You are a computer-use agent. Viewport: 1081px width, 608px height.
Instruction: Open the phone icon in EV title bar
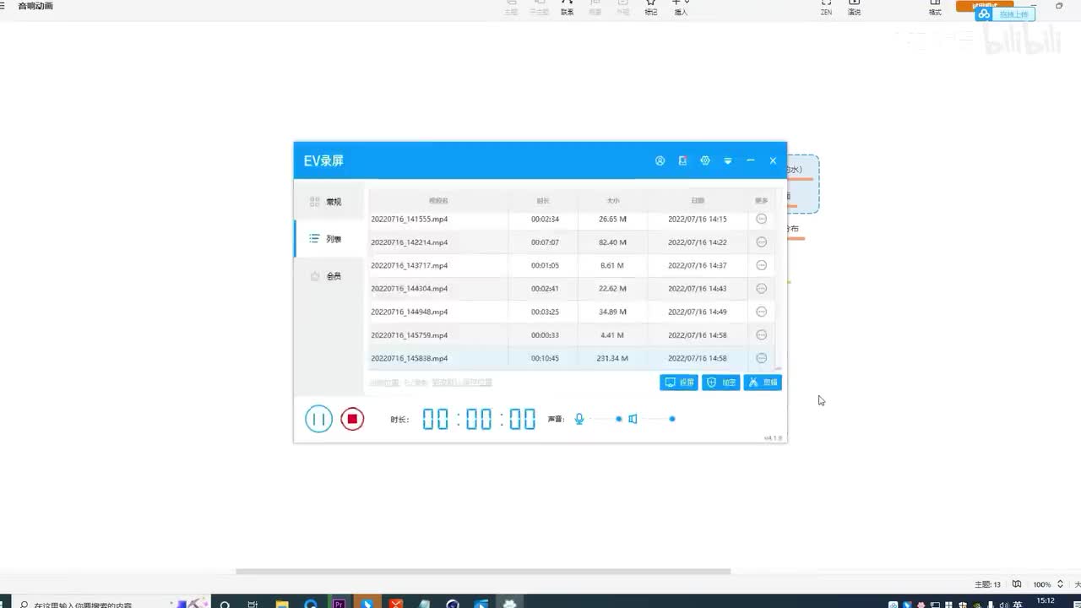[x=682, y=160]
